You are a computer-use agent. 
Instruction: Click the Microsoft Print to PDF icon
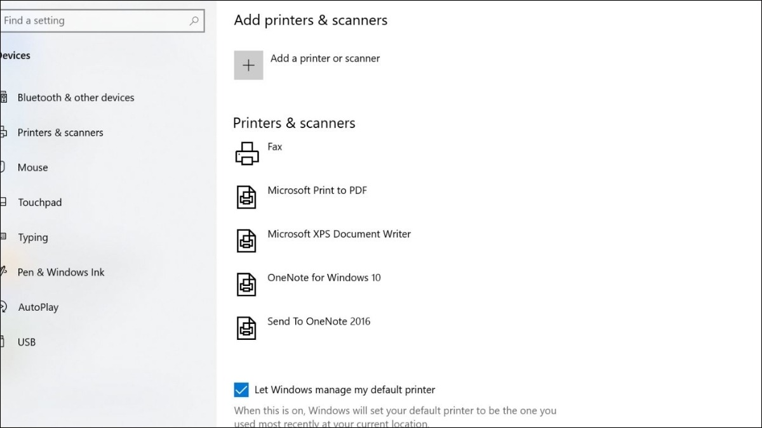pyautogui.click(x=246, y=197)
